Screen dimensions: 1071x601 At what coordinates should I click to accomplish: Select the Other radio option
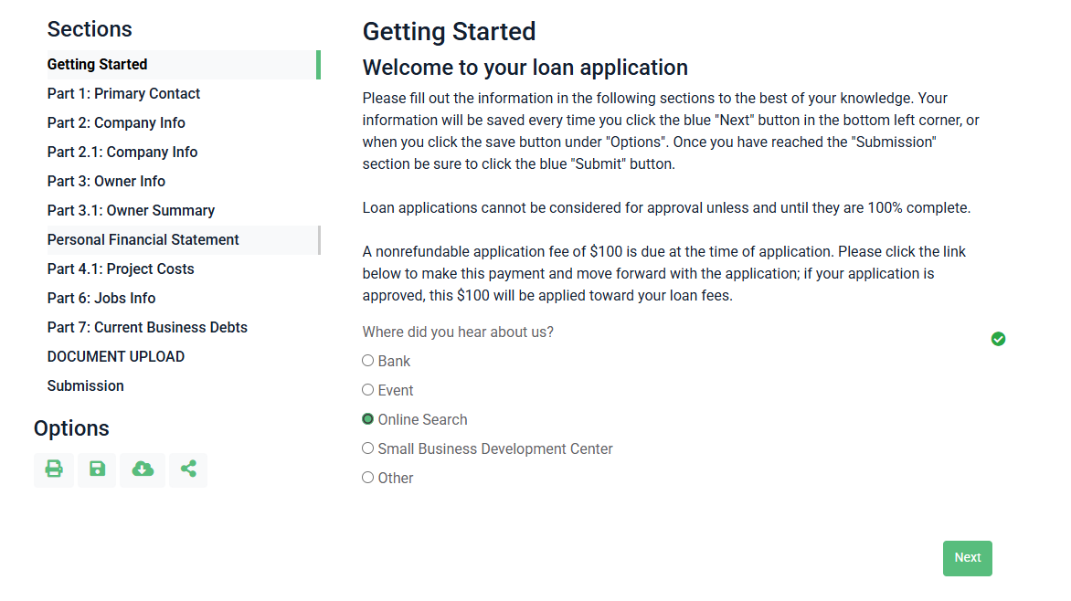(368, 478)
